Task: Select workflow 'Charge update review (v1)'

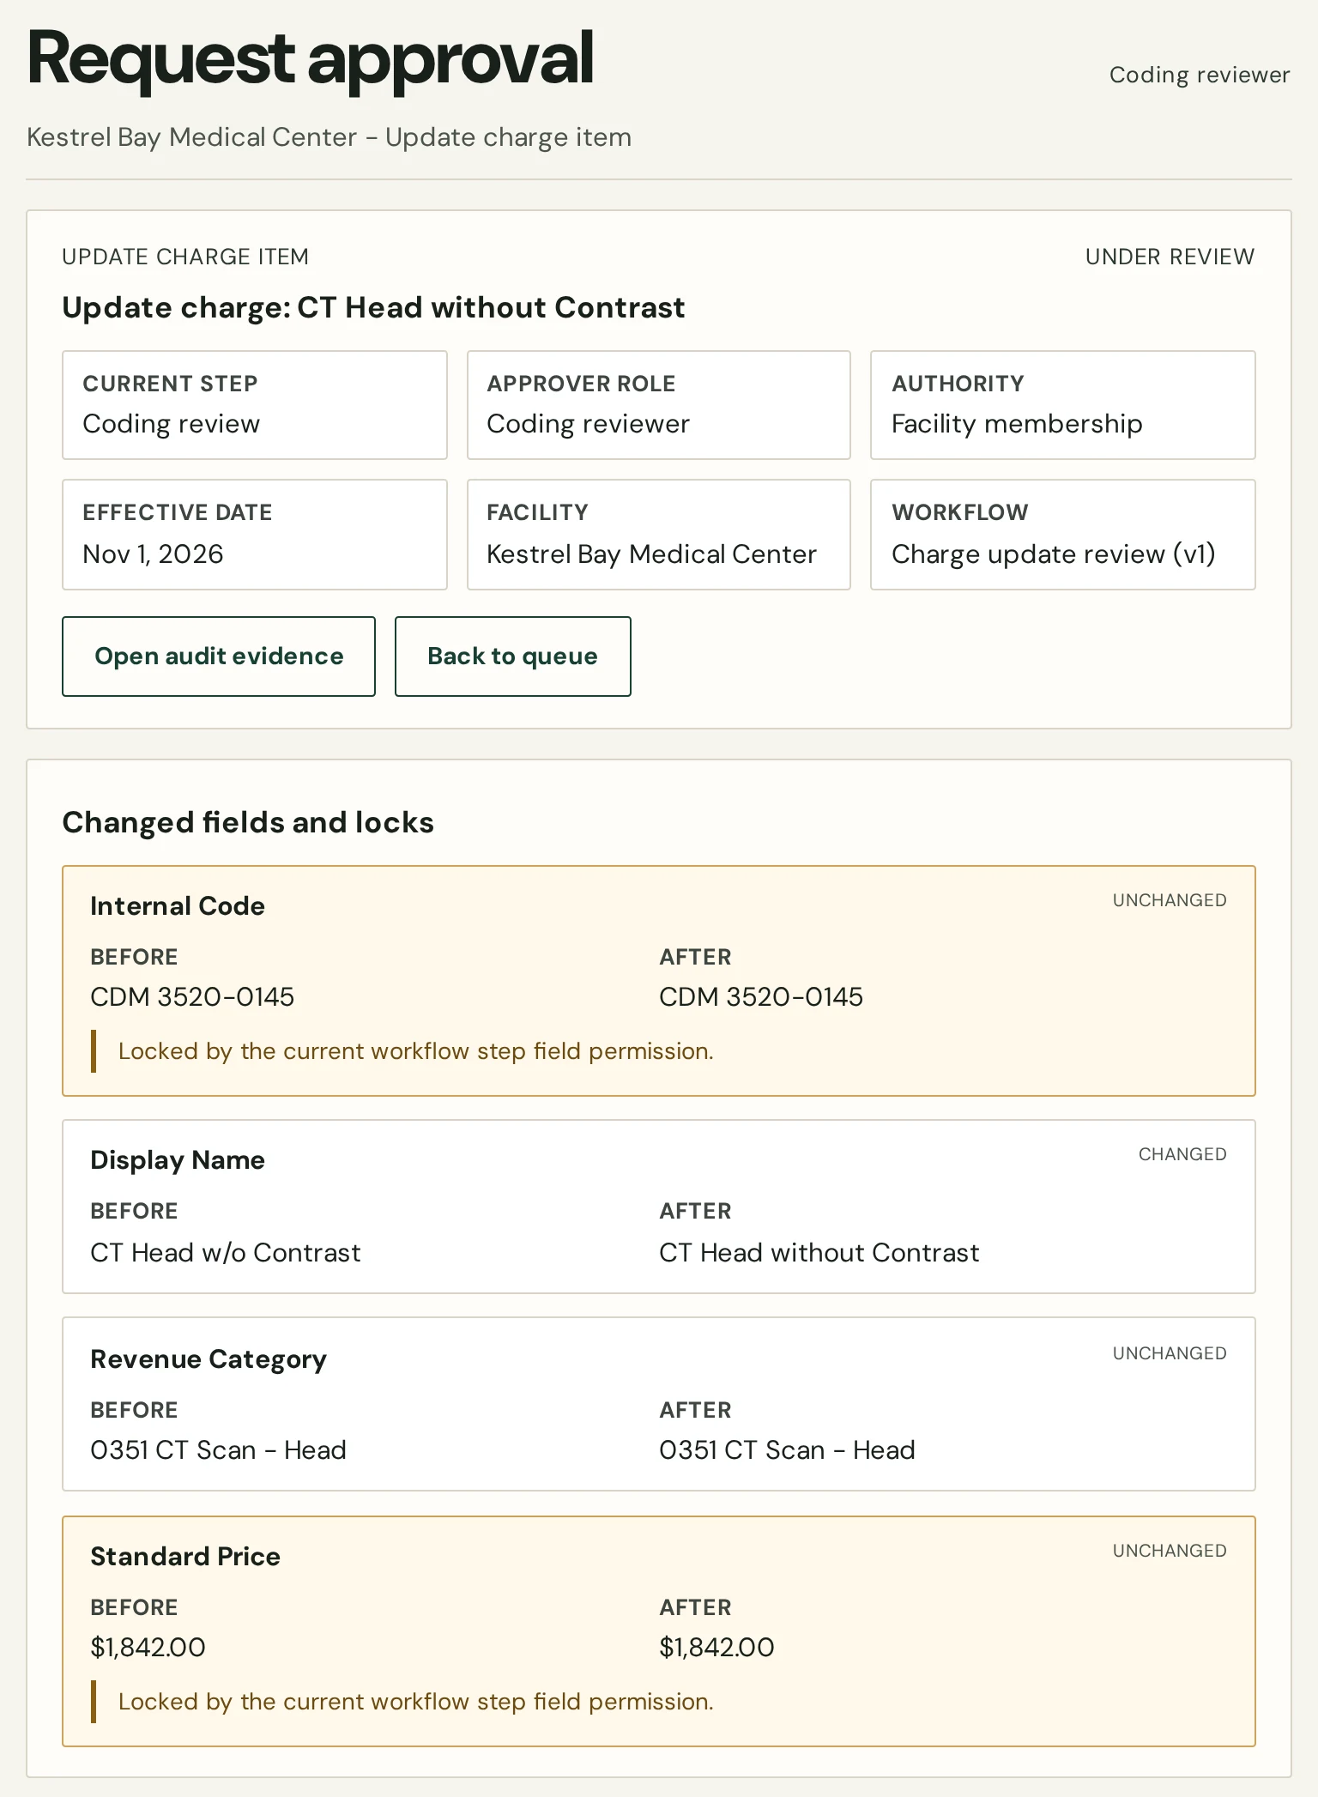Action: click(x=1053, y=554)
